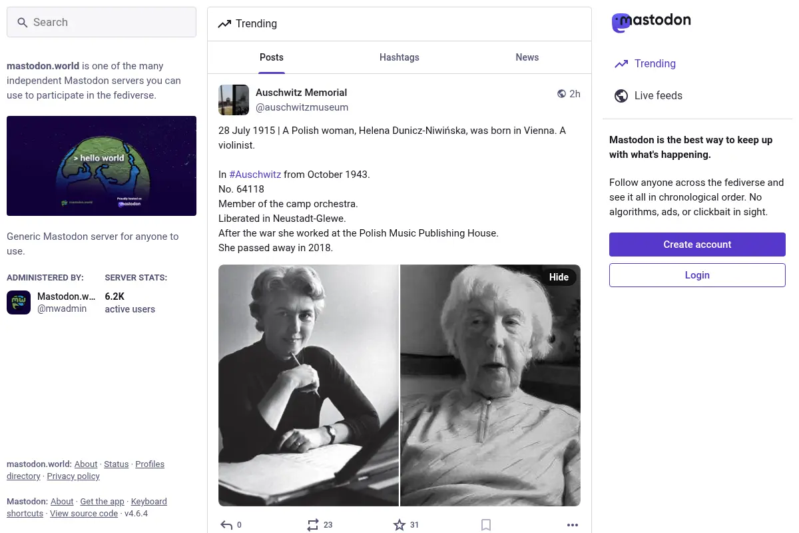Open Auschwitz Memorial profile avatar

pyautogui.click(x=234, y=100)
